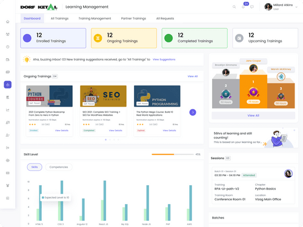Click the Batches section heading
Screen dimensions: 303x227
tap(218, 218)
